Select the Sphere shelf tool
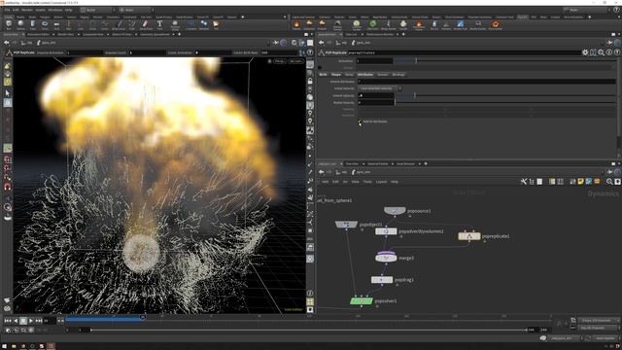Image resolution: width=622 pixels, height=350 pixels. pos(20,24)
